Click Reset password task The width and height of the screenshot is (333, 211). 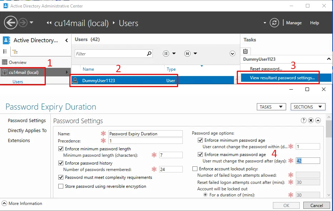point(266,69)
